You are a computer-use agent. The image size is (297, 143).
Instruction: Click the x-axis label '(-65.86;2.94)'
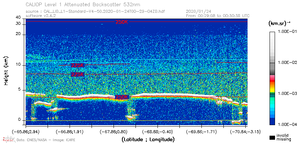[x=26, y=131]
